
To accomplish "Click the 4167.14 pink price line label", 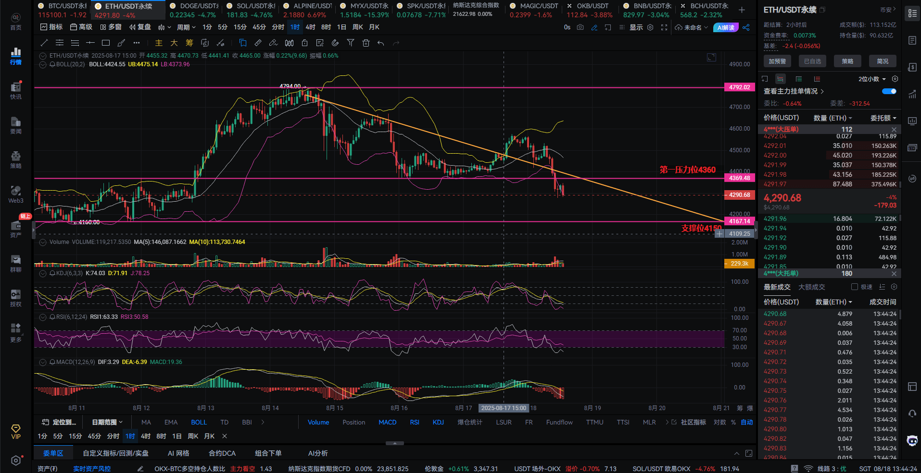I will tap(739, 221).
